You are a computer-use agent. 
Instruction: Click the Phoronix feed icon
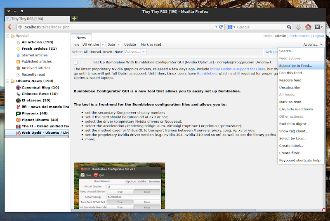18,114
